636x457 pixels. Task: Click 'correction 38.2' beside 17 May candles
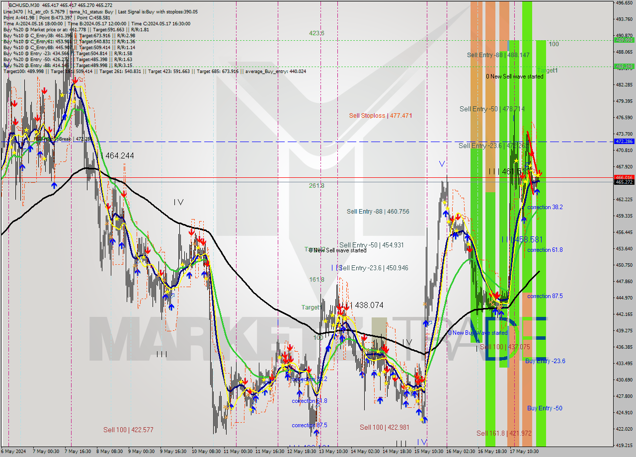(545, 207)
